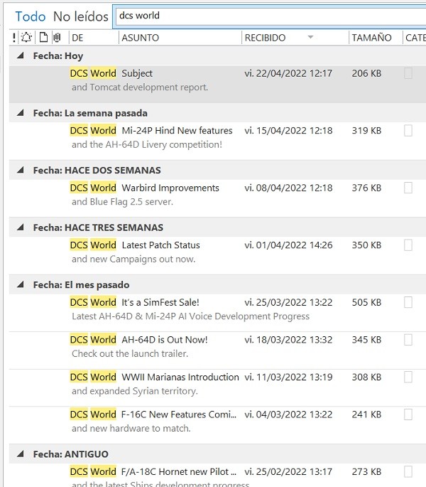This screenshot has width=426, height=487.
Task: Toggle category box for SimFest Sale email
Action: click(408, 303)
